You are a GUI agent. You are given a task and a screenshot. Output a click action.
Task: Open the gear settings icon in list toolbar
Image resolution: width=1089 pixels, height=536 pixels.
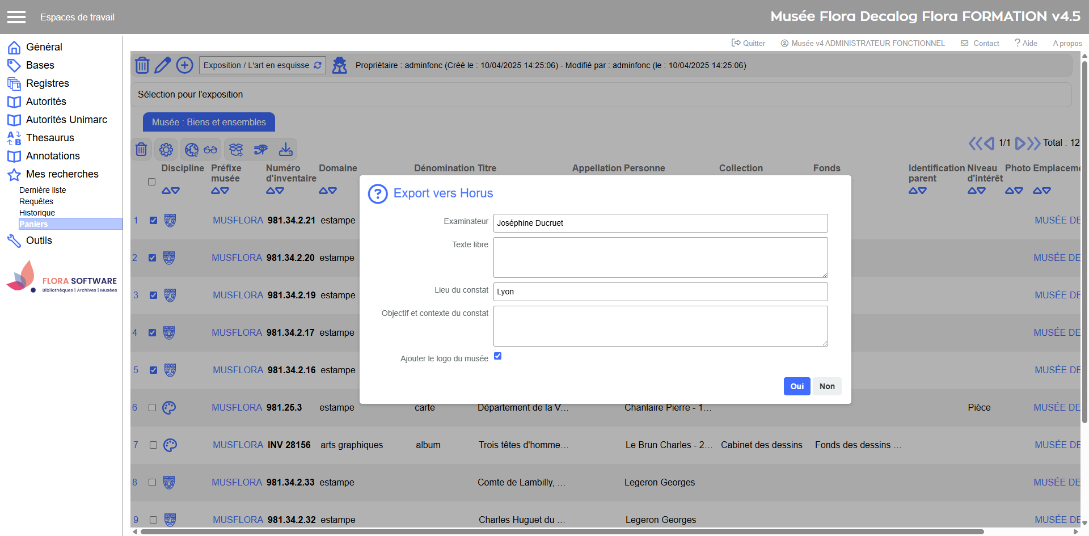(x=166, y=150)
